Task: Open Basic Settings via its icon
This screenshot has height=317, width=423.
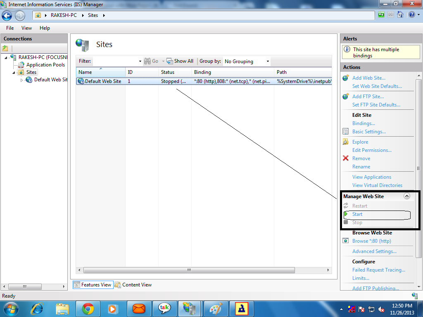Action: [345, 131]
